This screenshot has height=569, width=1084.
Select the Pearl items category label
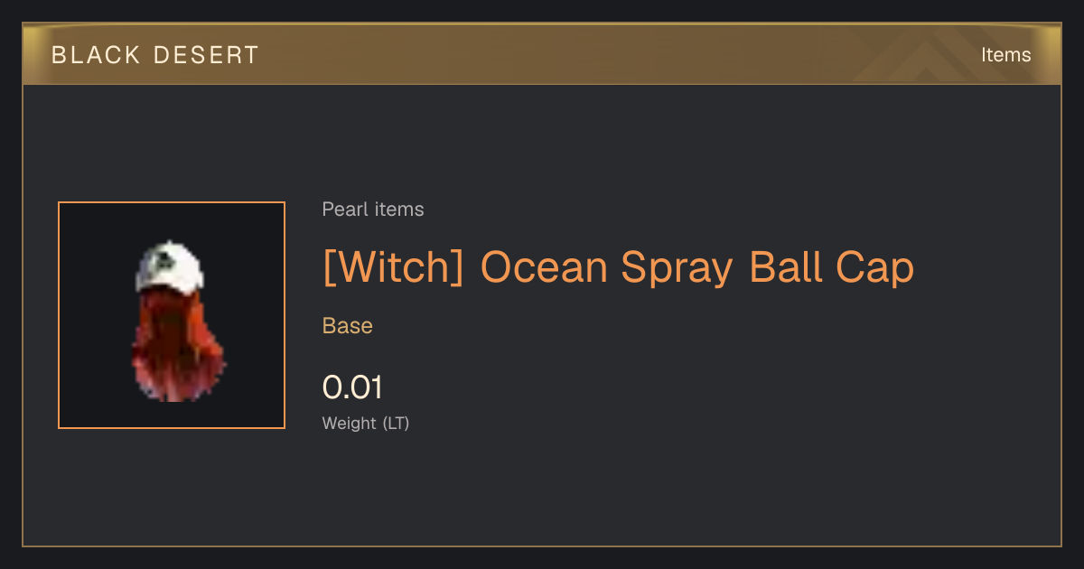(373, 210)
